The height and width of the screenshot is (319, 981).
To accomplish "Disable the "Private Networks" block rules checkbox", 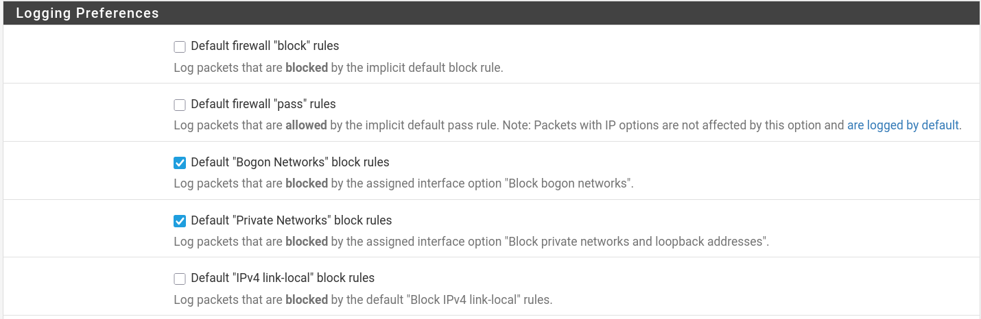I will 180,221.
